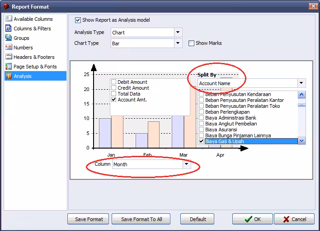320x231 pixels.
Task: Open the Chart Type dropdown arrow
Action: pos(178,43)
